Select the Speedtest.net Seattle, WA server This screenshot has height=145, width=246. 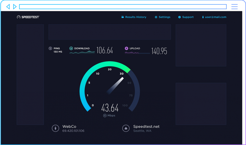coord(146,128)
